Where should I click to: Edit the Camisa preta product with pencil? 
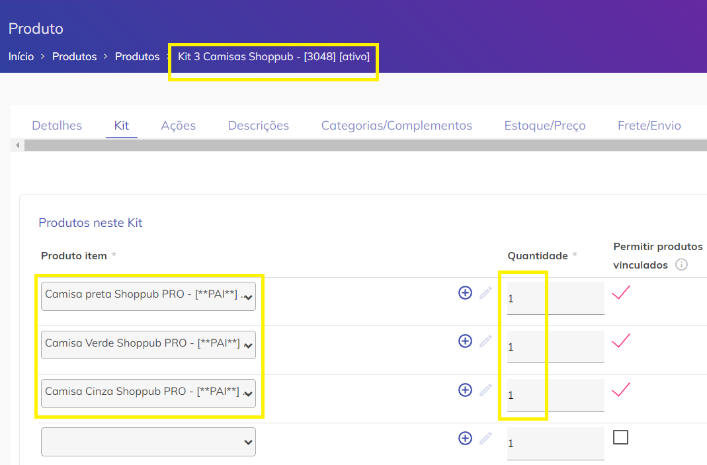pos(485,293)
